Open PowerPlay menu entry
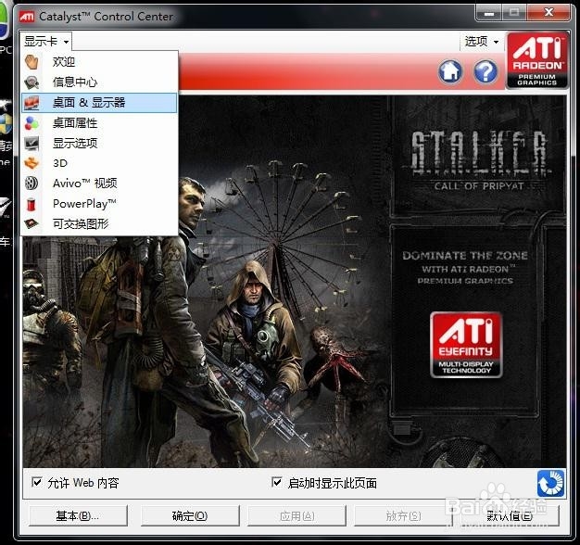This screenshot has height=545, width=580. point(99,204)
